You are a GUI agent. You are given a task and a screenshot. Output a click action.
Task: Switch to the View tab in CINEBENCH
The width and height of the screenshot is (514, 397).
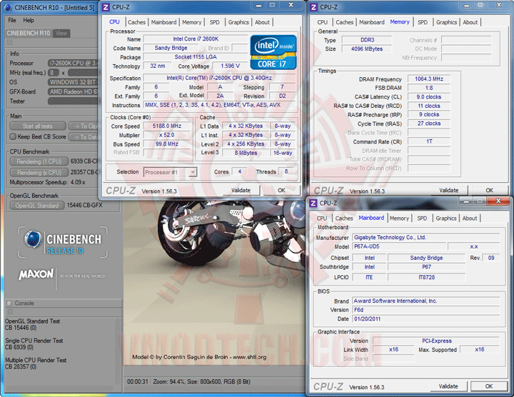[x=61, y=33]
